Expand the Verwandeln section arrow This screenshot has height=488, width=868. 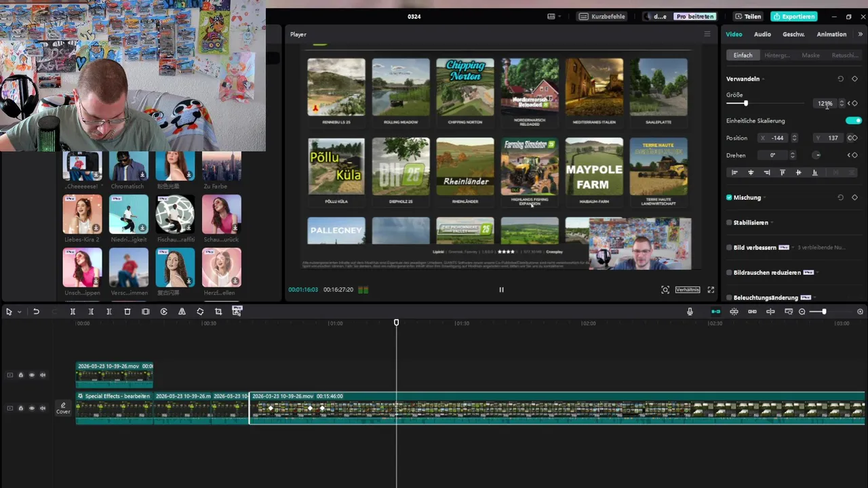(x=764, y=79)
